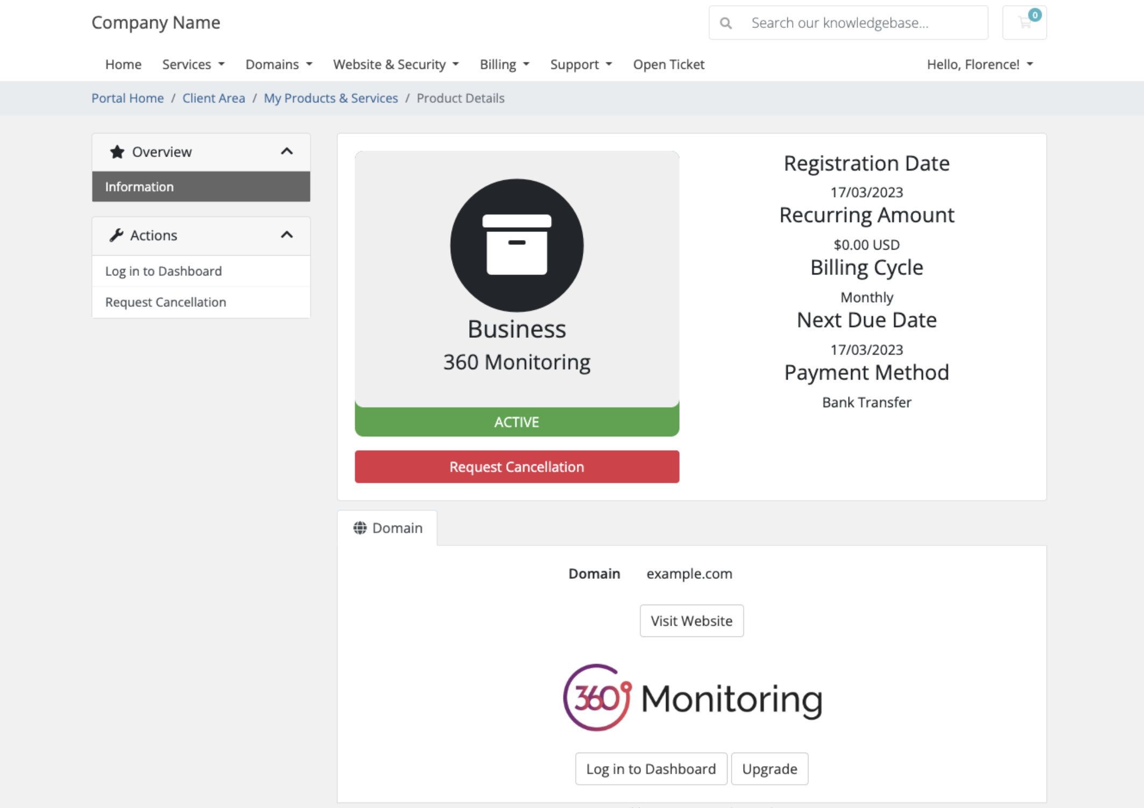
Task: Click the wrench Actions icon
Action: click(115, 235)
